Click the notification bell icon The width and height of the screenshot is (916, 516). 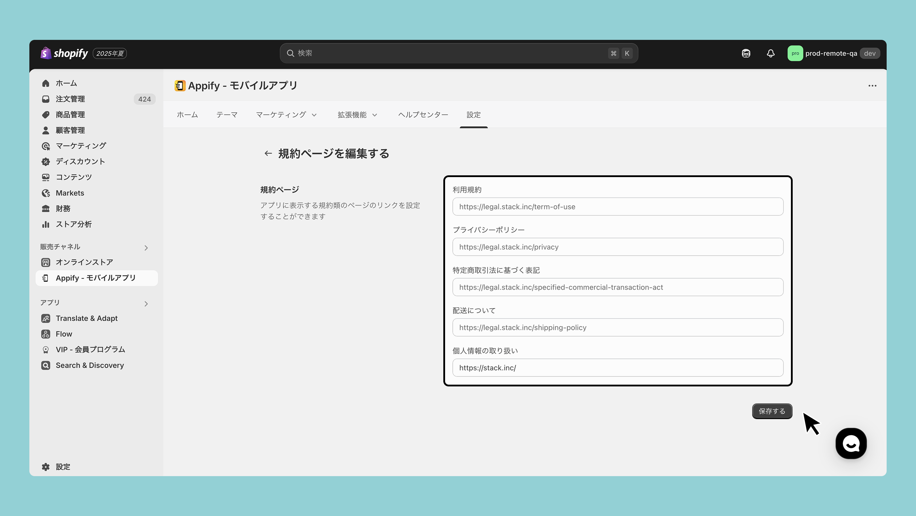click(771, 53)
